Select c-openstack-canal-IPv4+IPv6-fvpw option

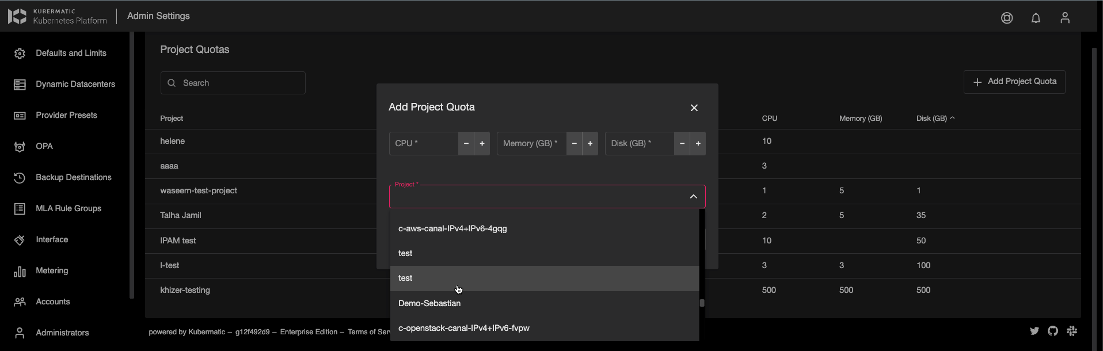545,328
